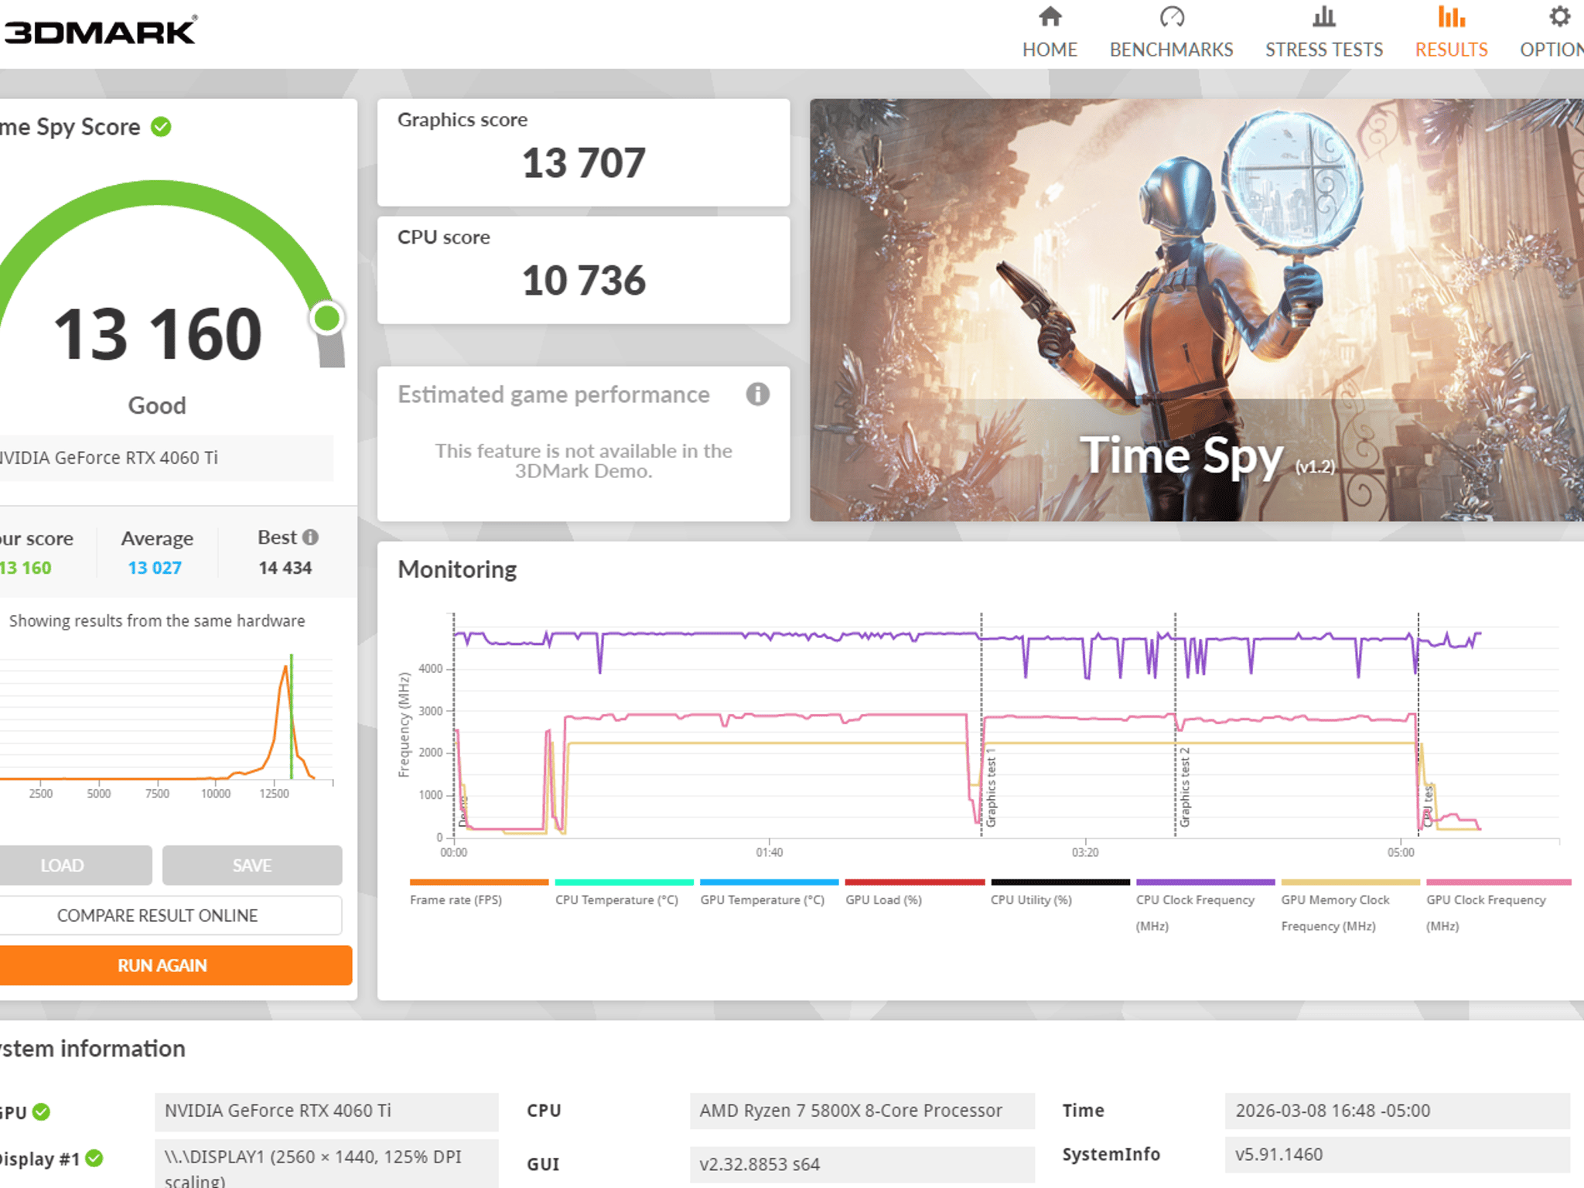Toggle the GPU Load (%) legend swatch
Viewport: 1584px width, 1188px height.
(915, 882)
